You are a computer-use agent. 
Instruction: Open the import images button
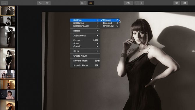[x=5, y=3]
